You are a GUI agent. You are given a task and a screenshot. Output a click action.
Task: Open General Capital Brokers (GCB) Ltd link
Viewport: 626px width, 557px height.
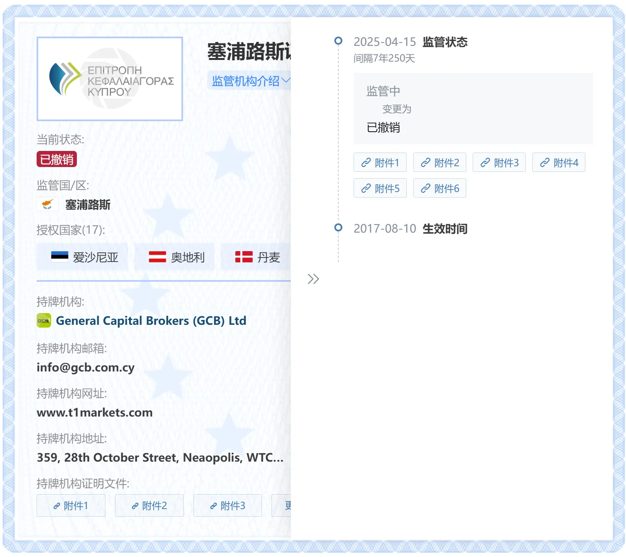click(151, 321)
